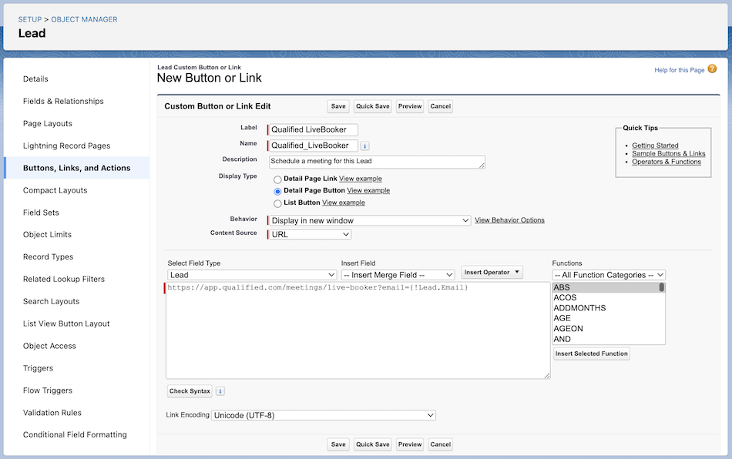Go to Validation Rules
The image size is (732, 459).
(52, 413)
